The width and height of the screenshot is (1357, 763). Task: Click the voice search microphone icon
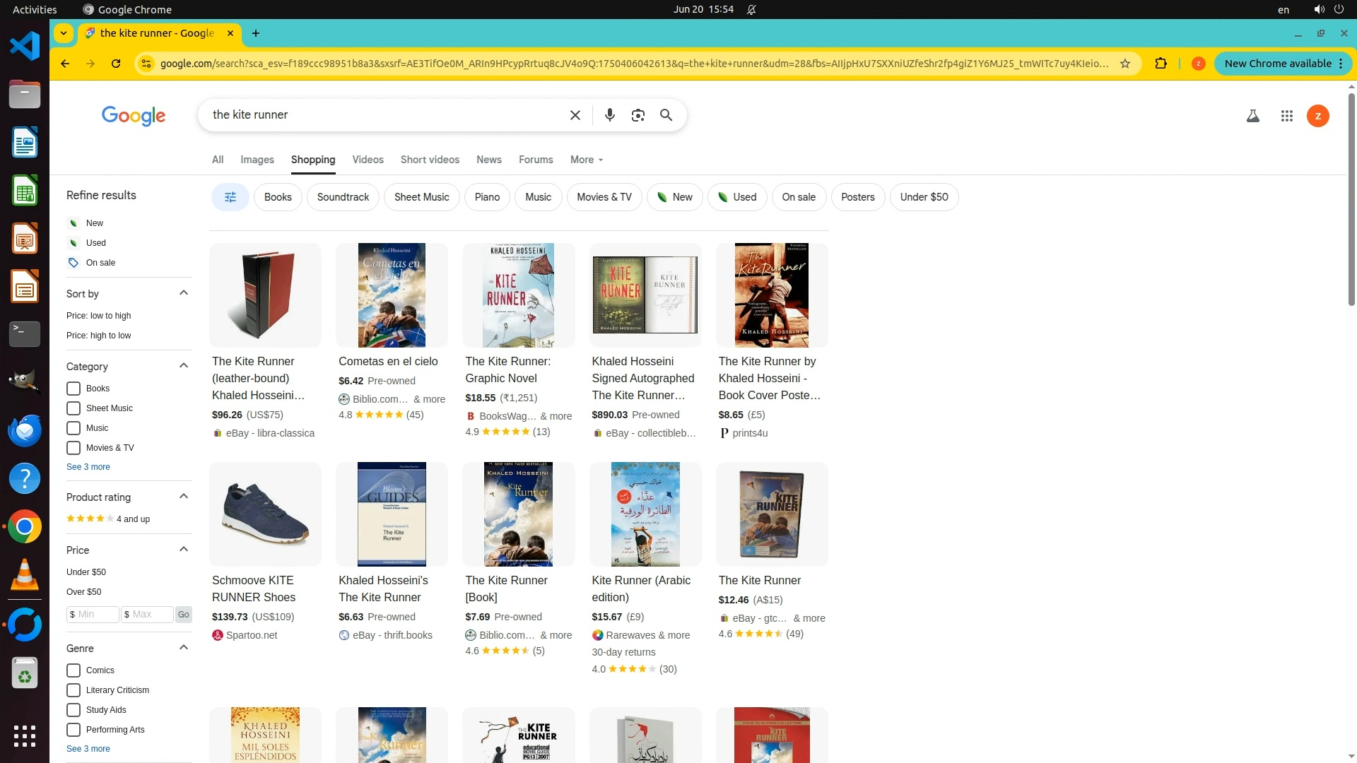pyautogui.click(x=609, y=115)
